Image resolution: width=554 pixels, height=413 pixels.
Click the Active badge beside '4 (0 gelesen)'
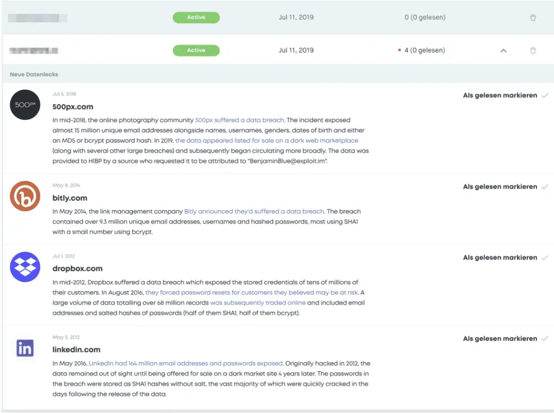tap(196, 51)
